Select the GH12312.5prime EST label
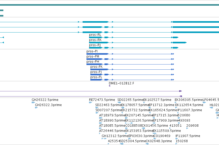Viewport: 219px width, 145px height. [115, 136]
